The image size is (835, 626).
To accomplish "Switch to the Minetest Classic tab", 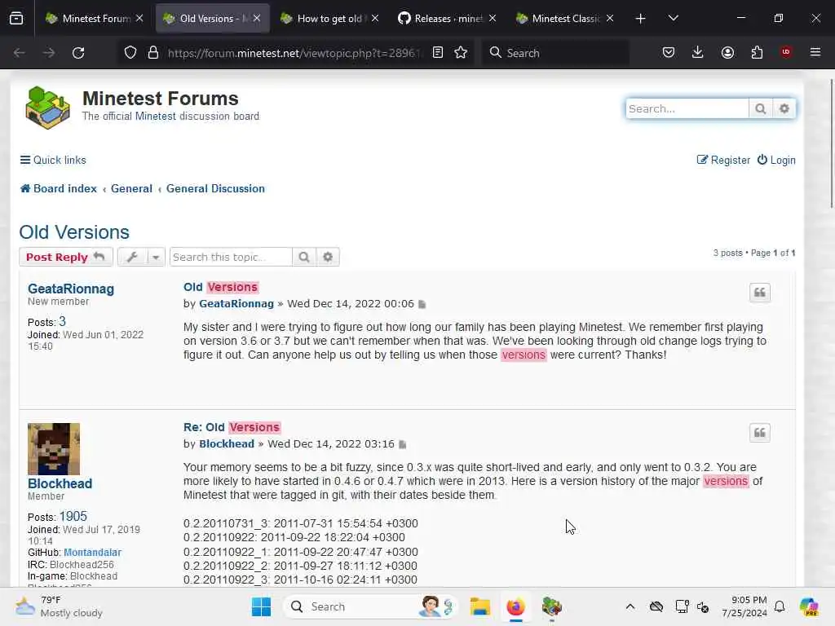I will (x=564, y=18).
